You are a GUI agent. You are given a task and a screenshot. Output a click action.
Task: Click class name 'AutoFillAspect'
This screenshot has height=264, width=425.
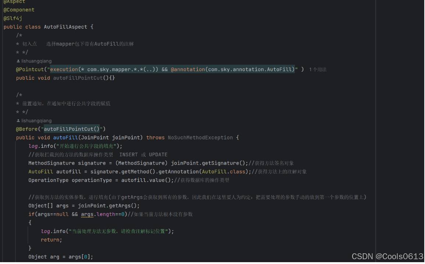point(65,27)
